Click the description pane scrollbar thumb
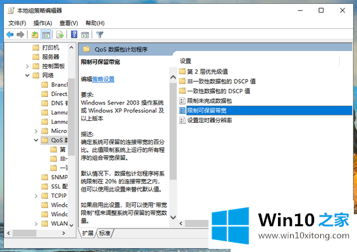The height and width of the screenshot is (252, 357). point(173,131)
